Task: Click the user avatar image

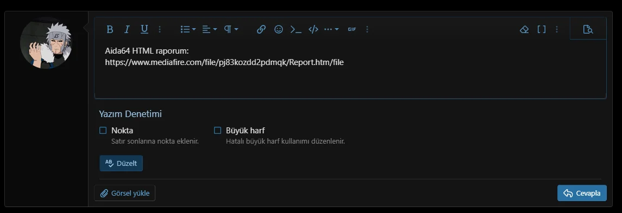Action: [46, 43]
